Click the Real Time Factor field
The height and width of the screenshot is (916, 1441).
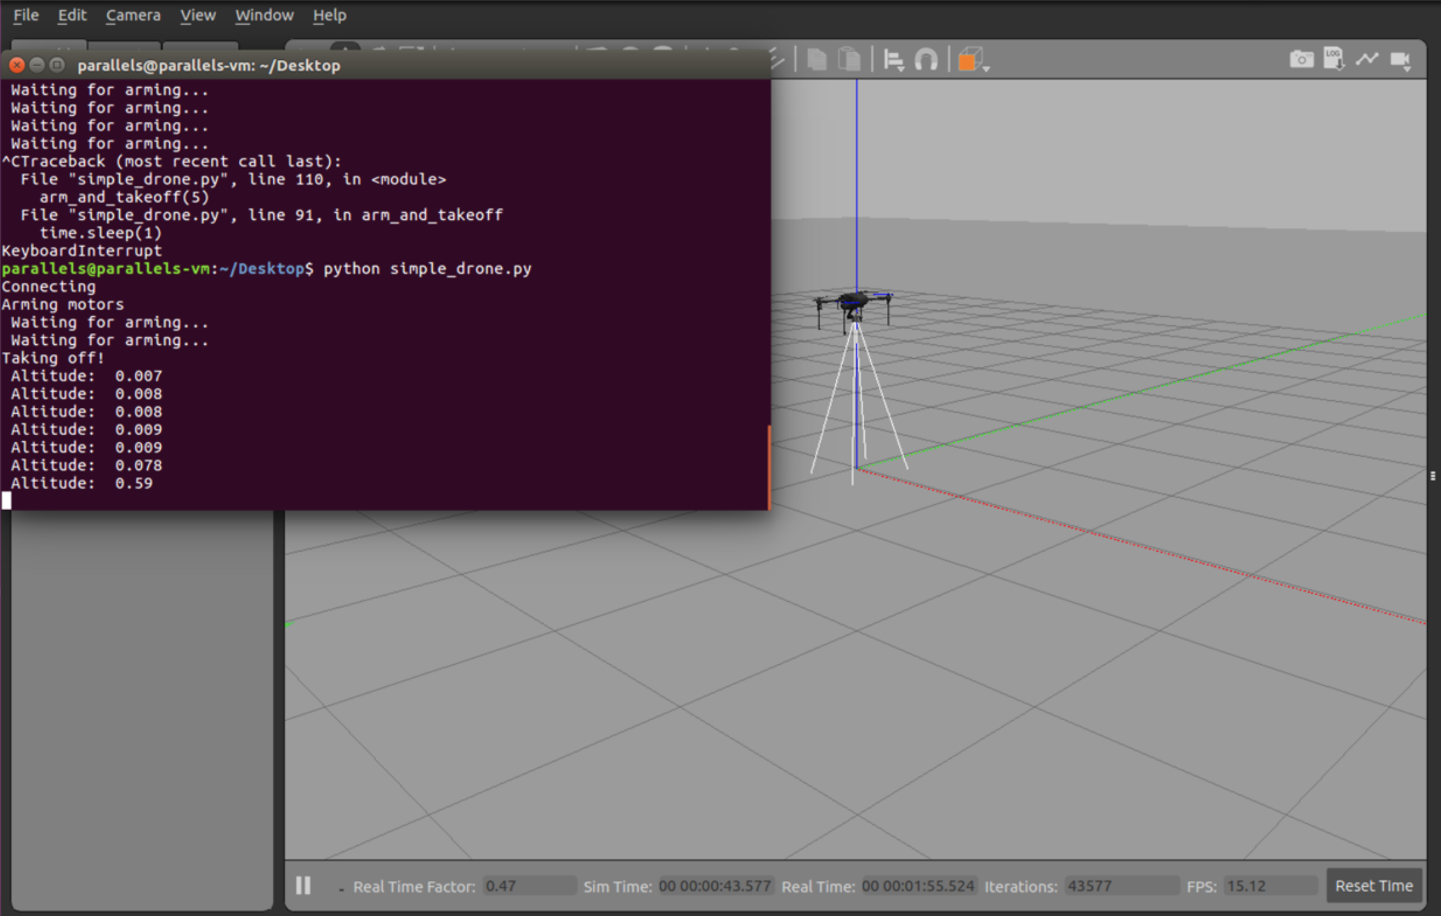[x=528, y=886]
